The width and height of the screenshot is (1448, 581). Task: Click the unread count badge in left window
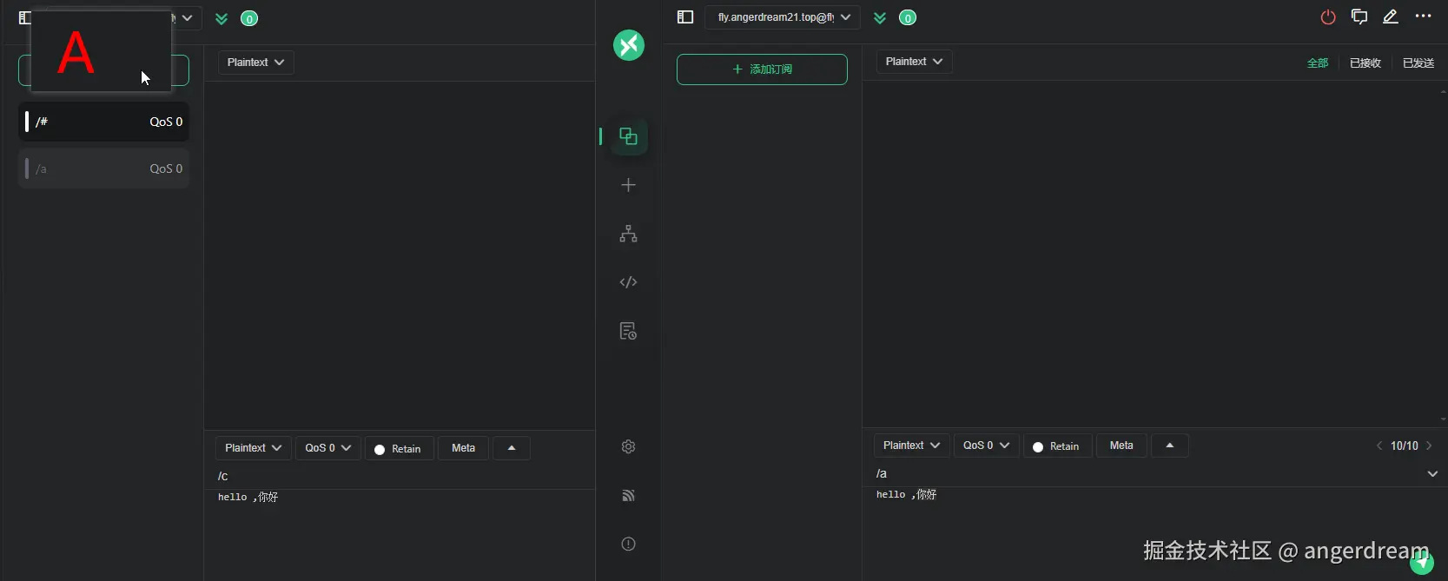point(249,19)
